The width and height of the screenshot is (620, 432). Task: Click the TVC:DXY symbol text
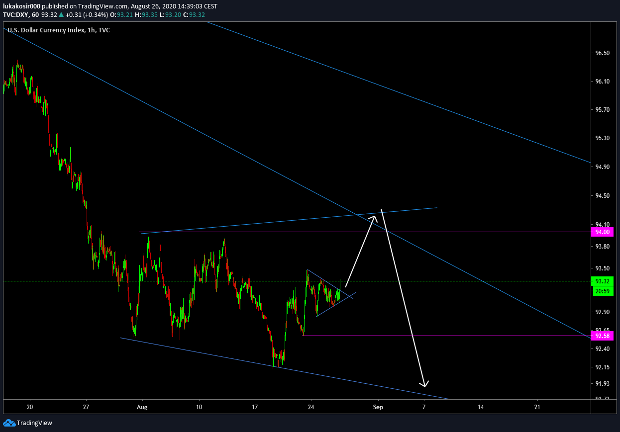pos(16,15)
